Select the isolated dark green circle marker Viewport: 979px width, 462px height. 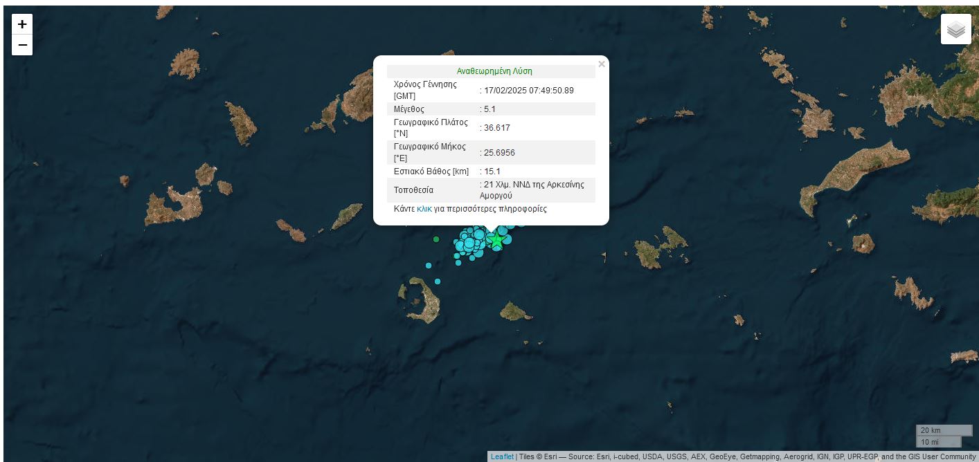436,239
